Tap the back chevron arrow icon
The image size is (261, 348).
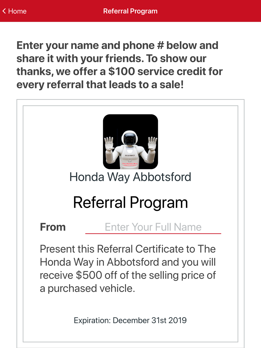pos(4,11)
